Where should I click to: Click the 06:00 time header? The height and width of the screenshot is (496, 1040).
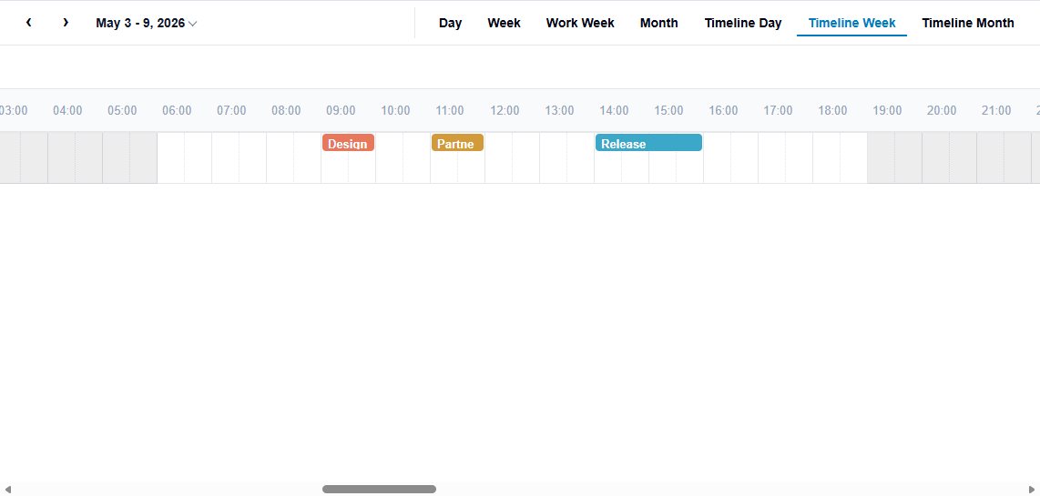tap(177, 111)
